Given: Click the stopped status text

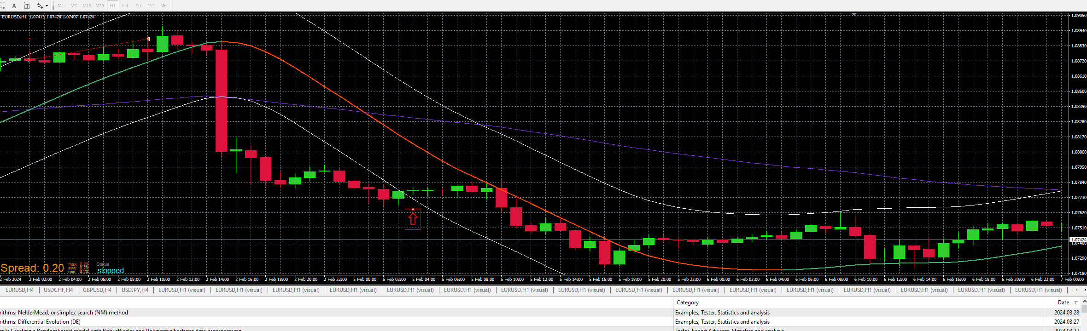Looking at the screenshot, I should point(111,271).
